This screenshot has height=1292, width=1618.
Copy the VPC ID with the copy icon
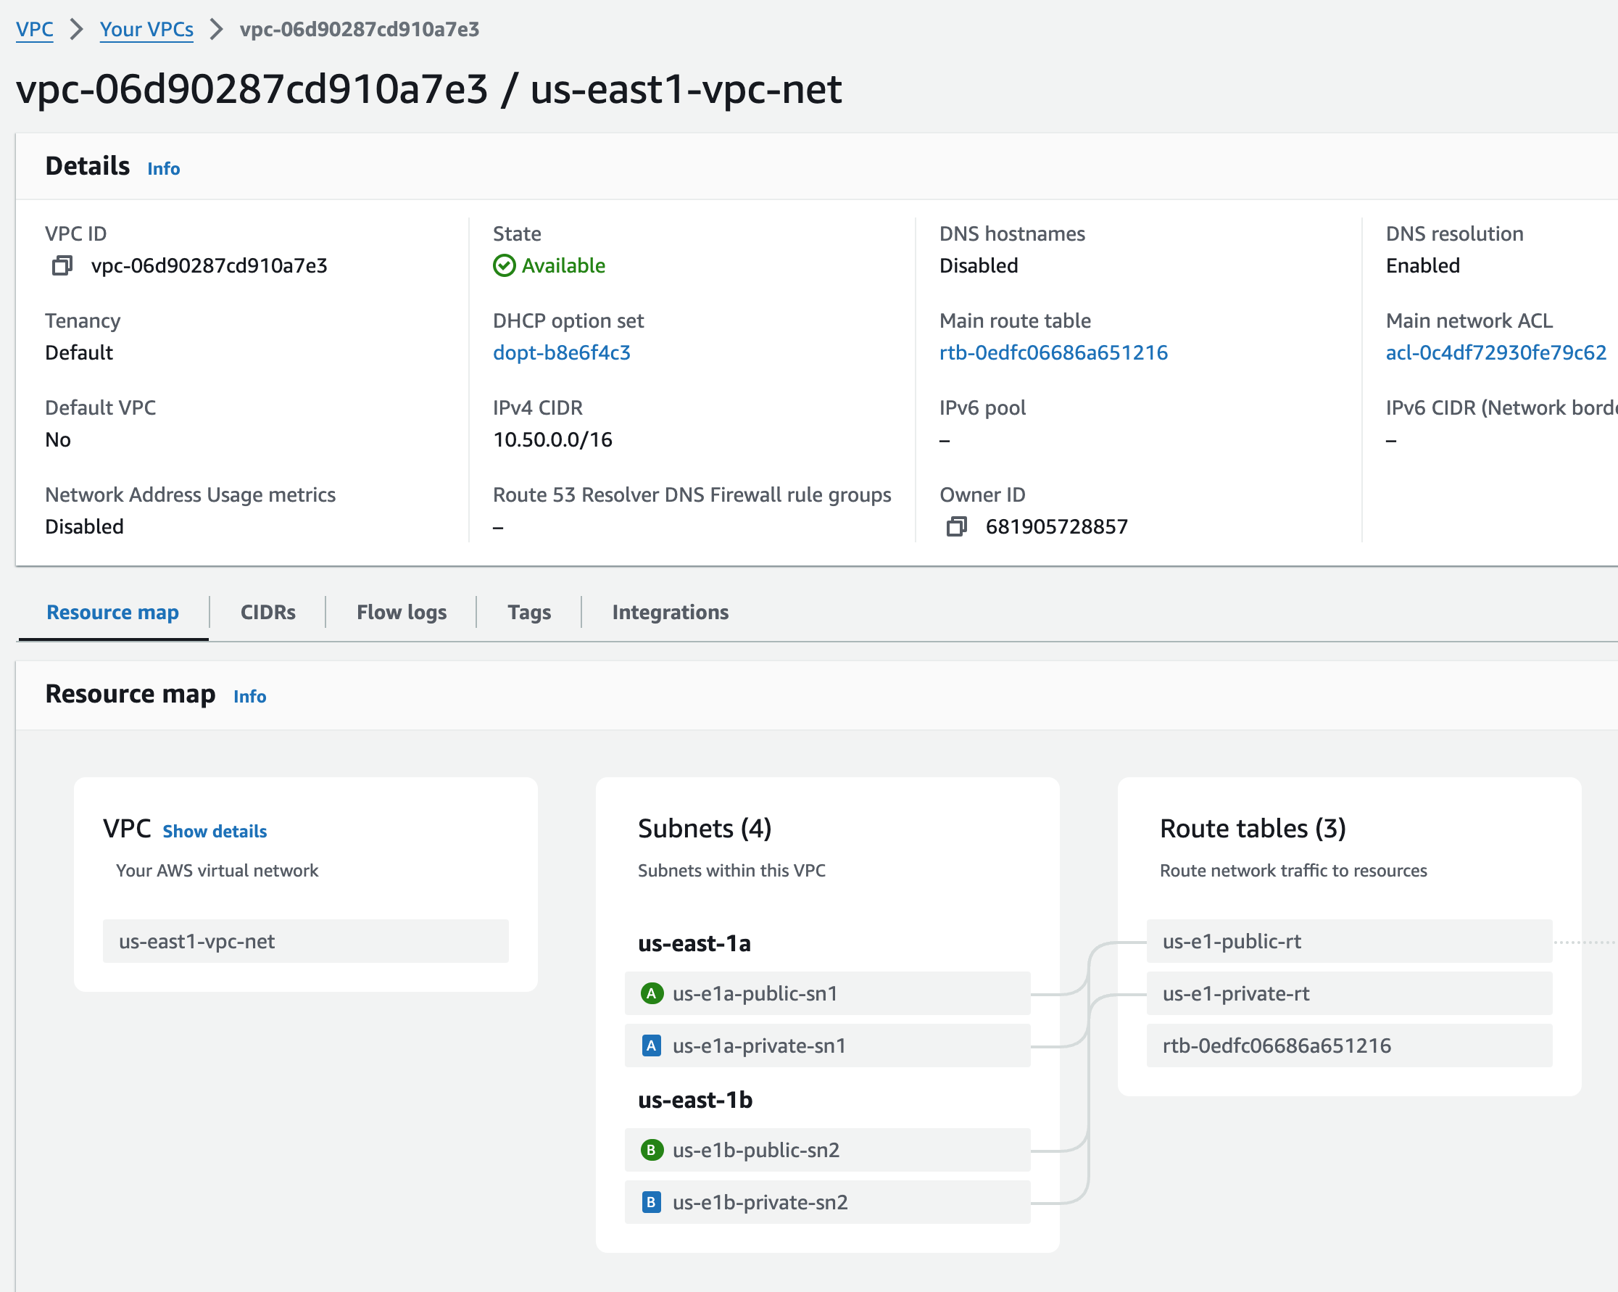pos(62,266)
